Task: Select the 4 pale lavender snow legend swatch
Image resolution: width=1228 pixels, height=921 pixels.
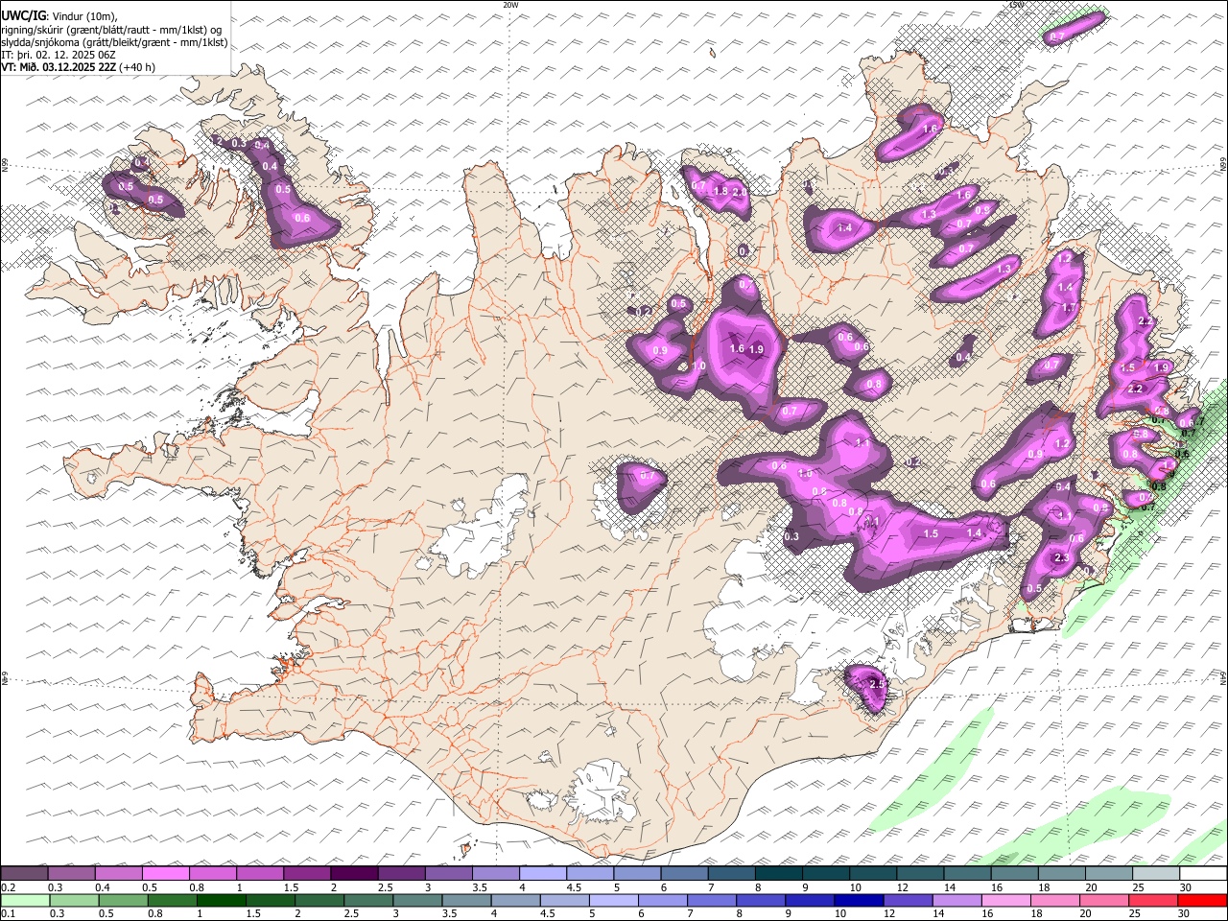Action: (x=542, y=873)
